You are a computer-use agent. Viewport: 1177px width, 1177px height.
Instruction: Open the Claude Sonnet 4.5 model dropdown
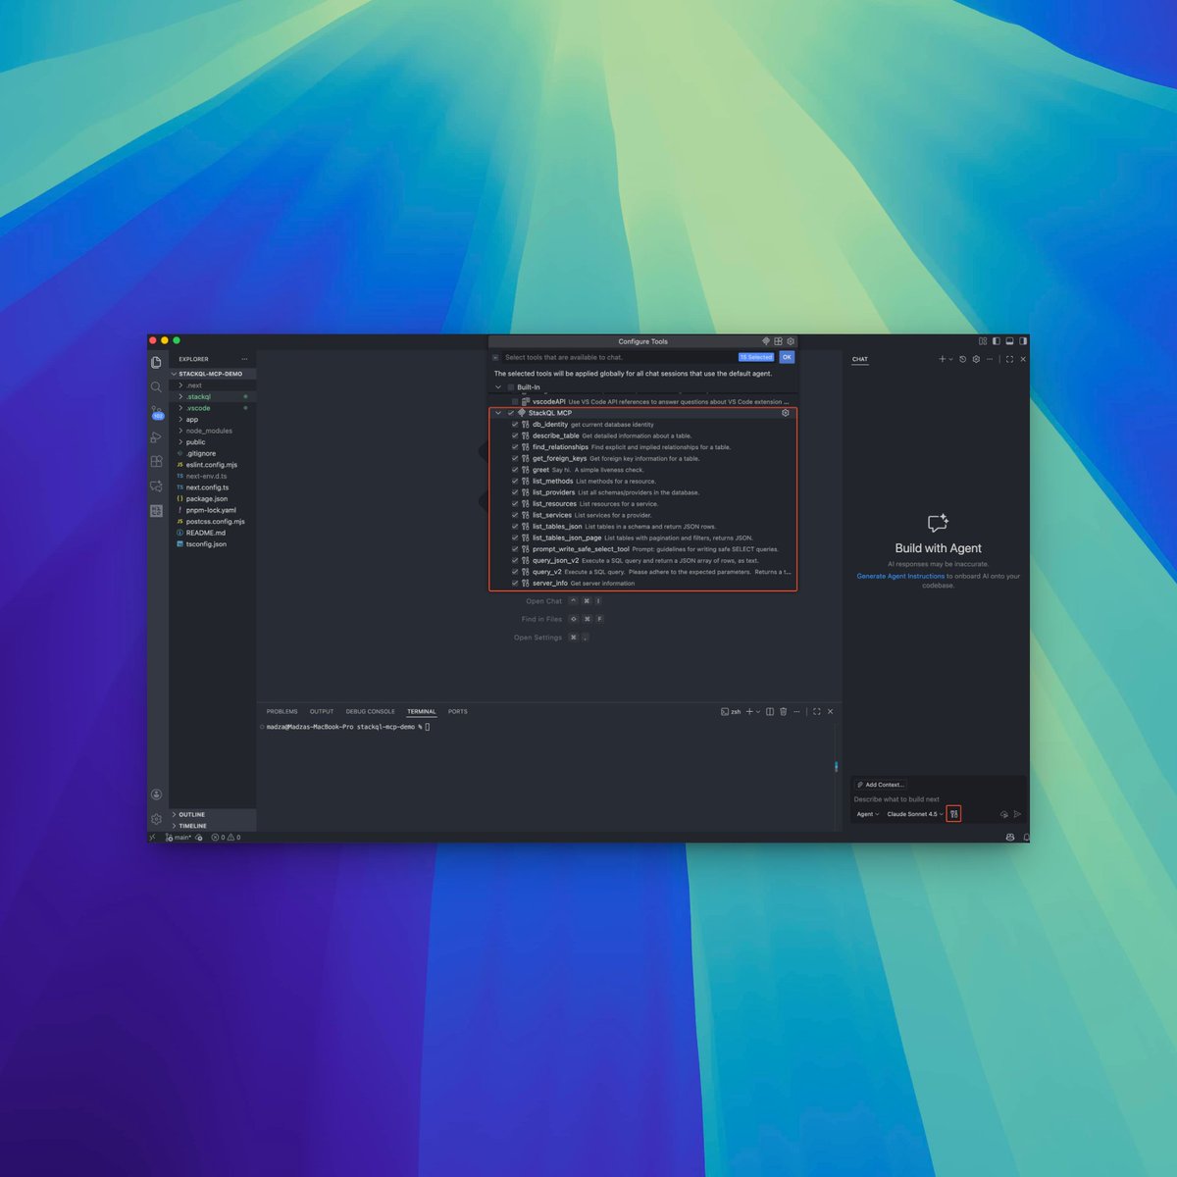915,814
